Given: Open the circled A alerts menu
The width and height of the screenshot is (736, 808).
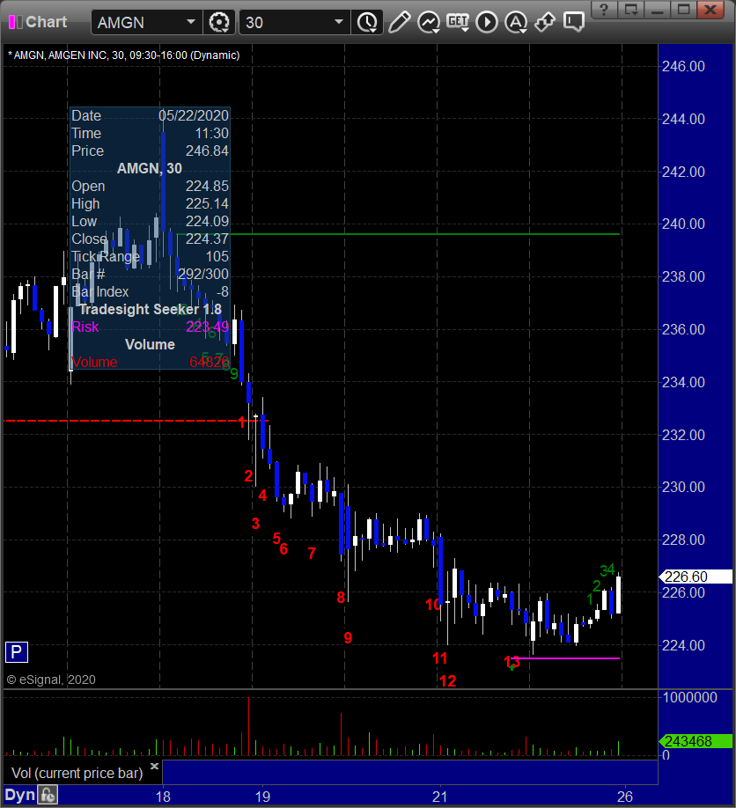Looking at the screenshot, I should [516, 22].
